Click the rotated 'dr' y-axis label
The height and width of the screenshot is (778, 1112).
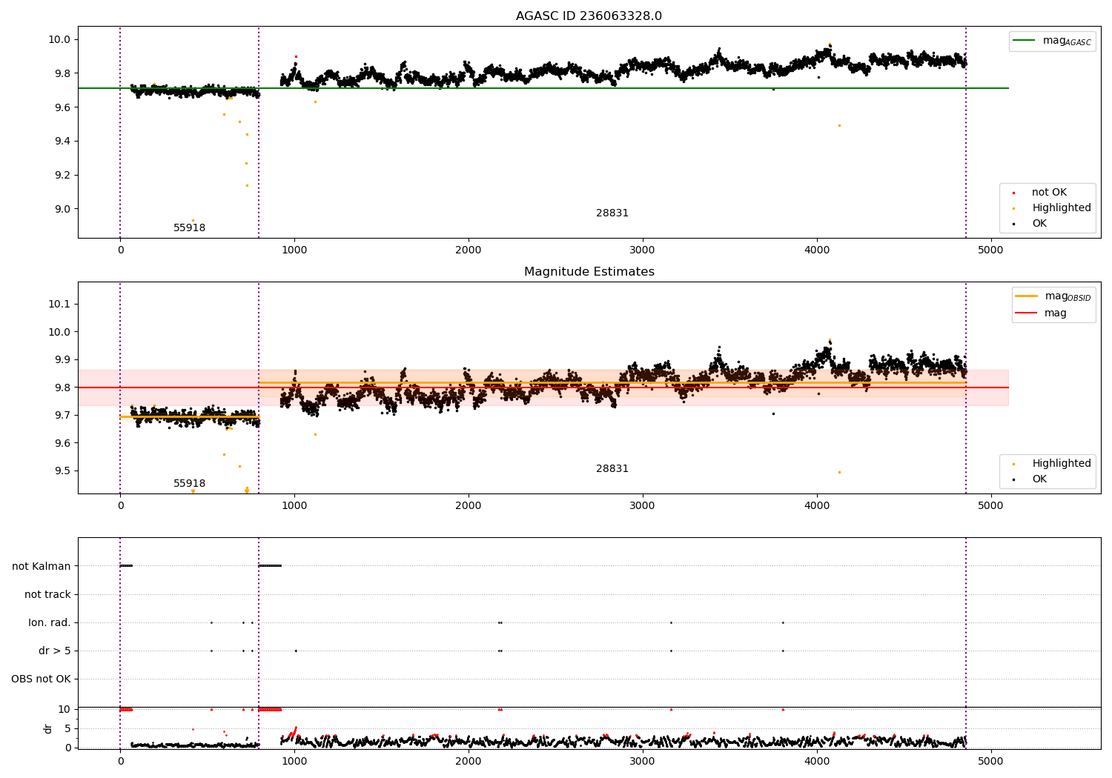tap(48, 728)
